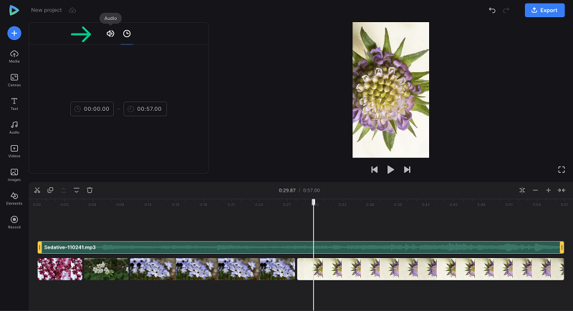
Task: Switch to the Audio speaker tab
Action: point(110,34)
